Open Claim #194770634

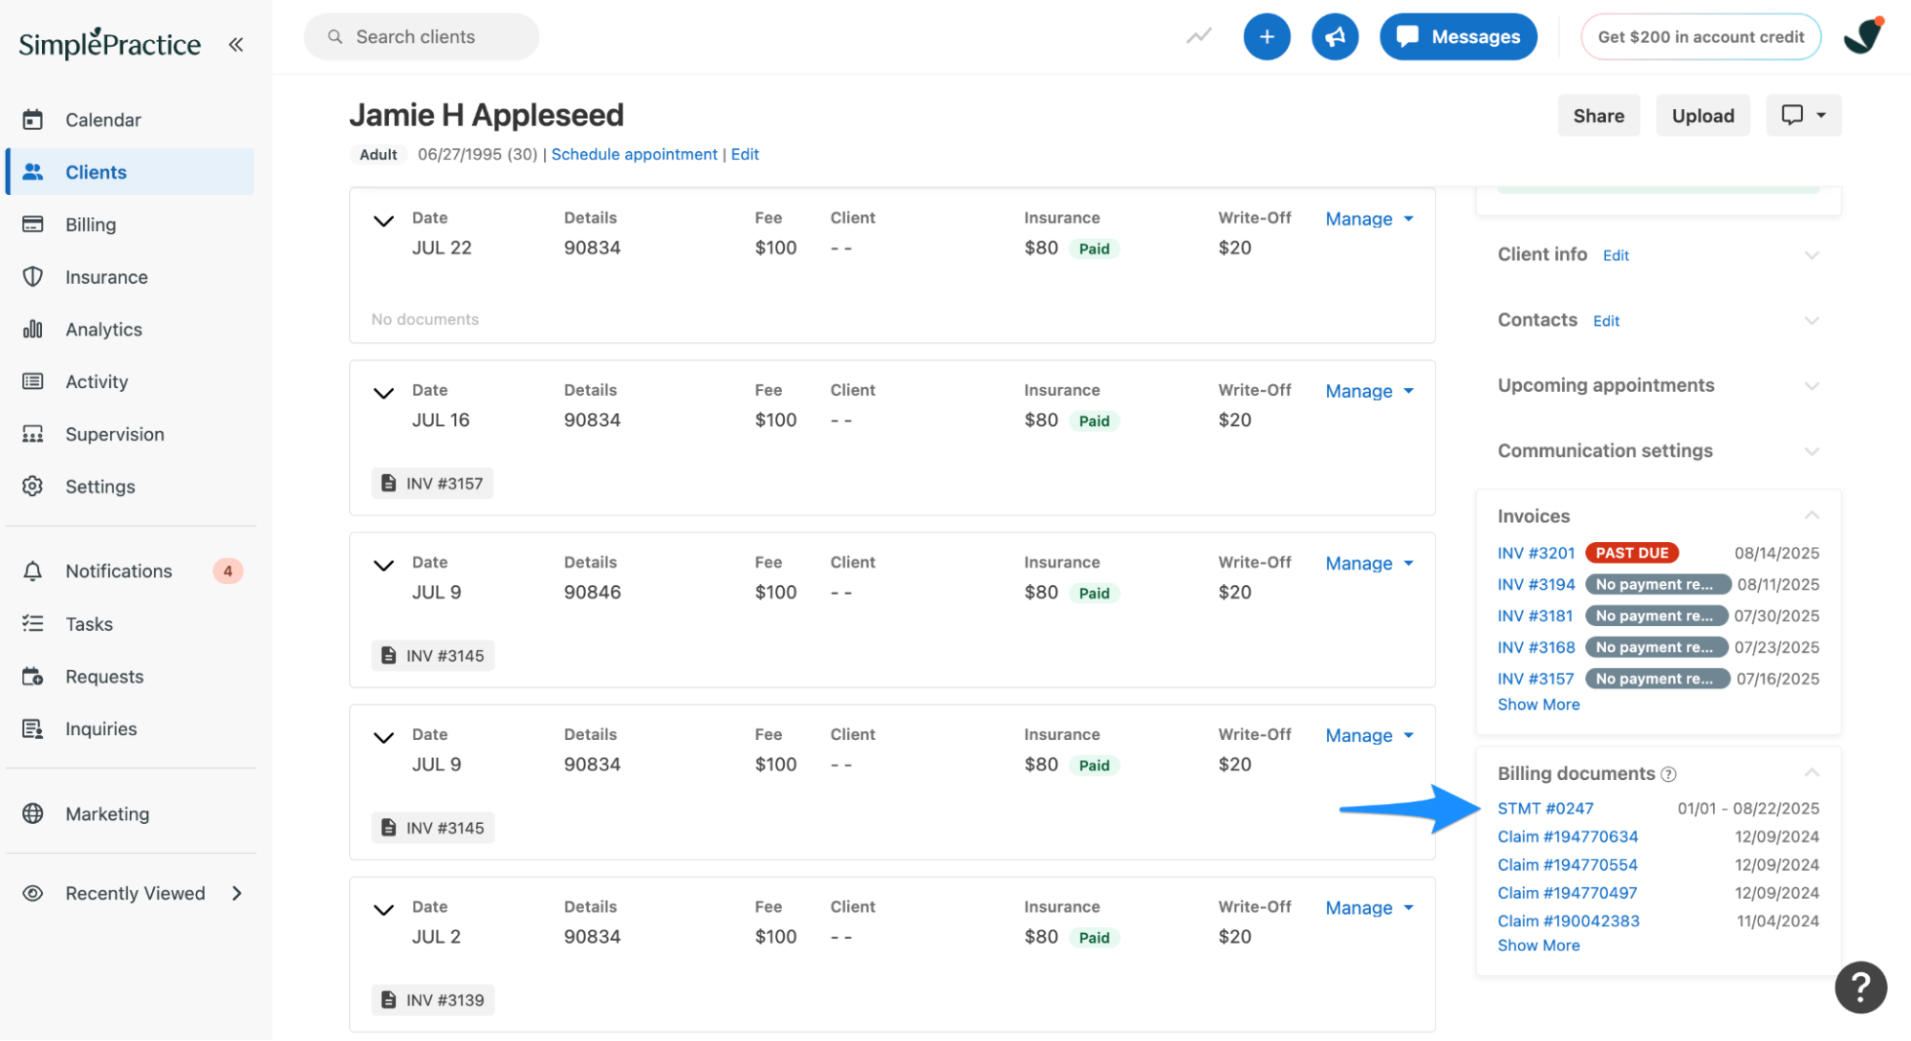[1567, 836]
